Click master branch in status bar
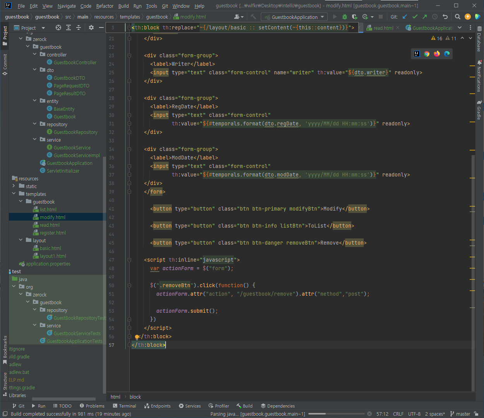The width and height of the screenshot is (484, 418). pos(460,414)
